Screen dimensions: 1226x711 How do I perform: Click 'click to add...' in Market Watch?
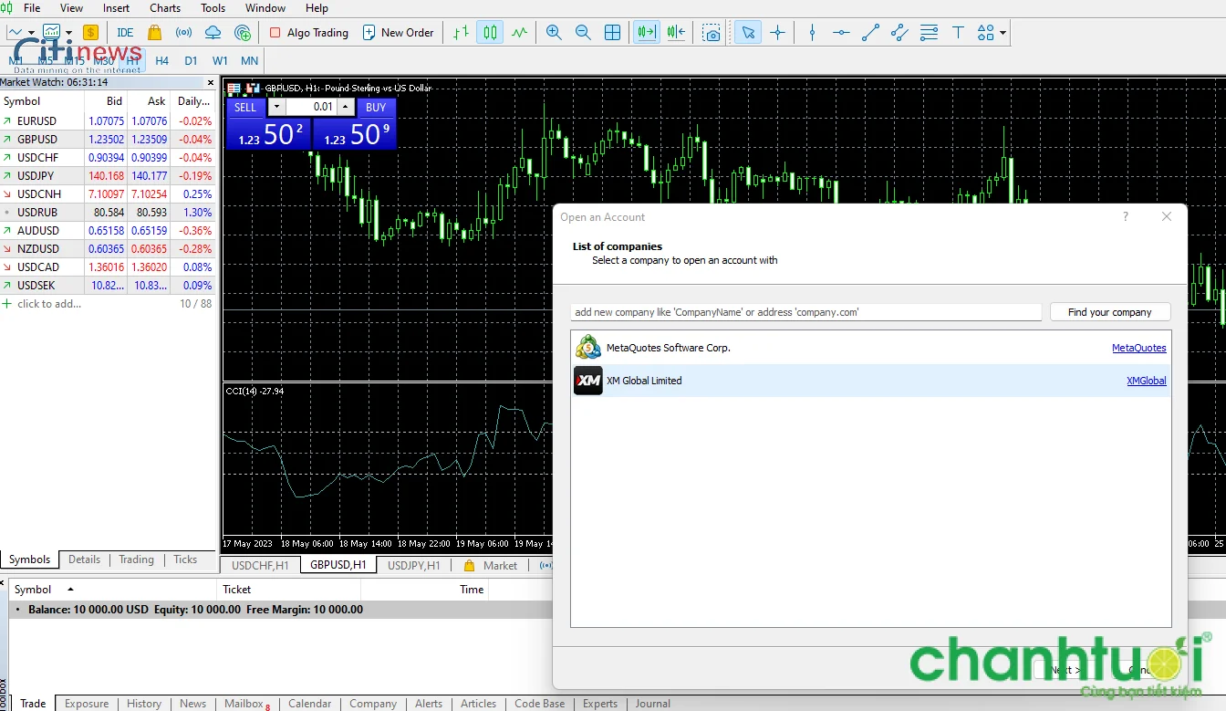[49, 304]
